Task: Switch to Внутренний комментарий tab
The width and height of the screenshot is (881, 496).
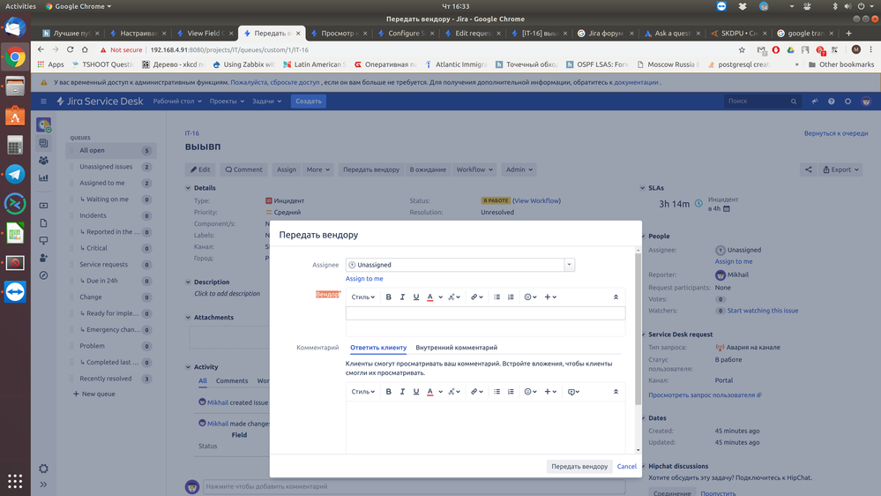Action: 456,348
